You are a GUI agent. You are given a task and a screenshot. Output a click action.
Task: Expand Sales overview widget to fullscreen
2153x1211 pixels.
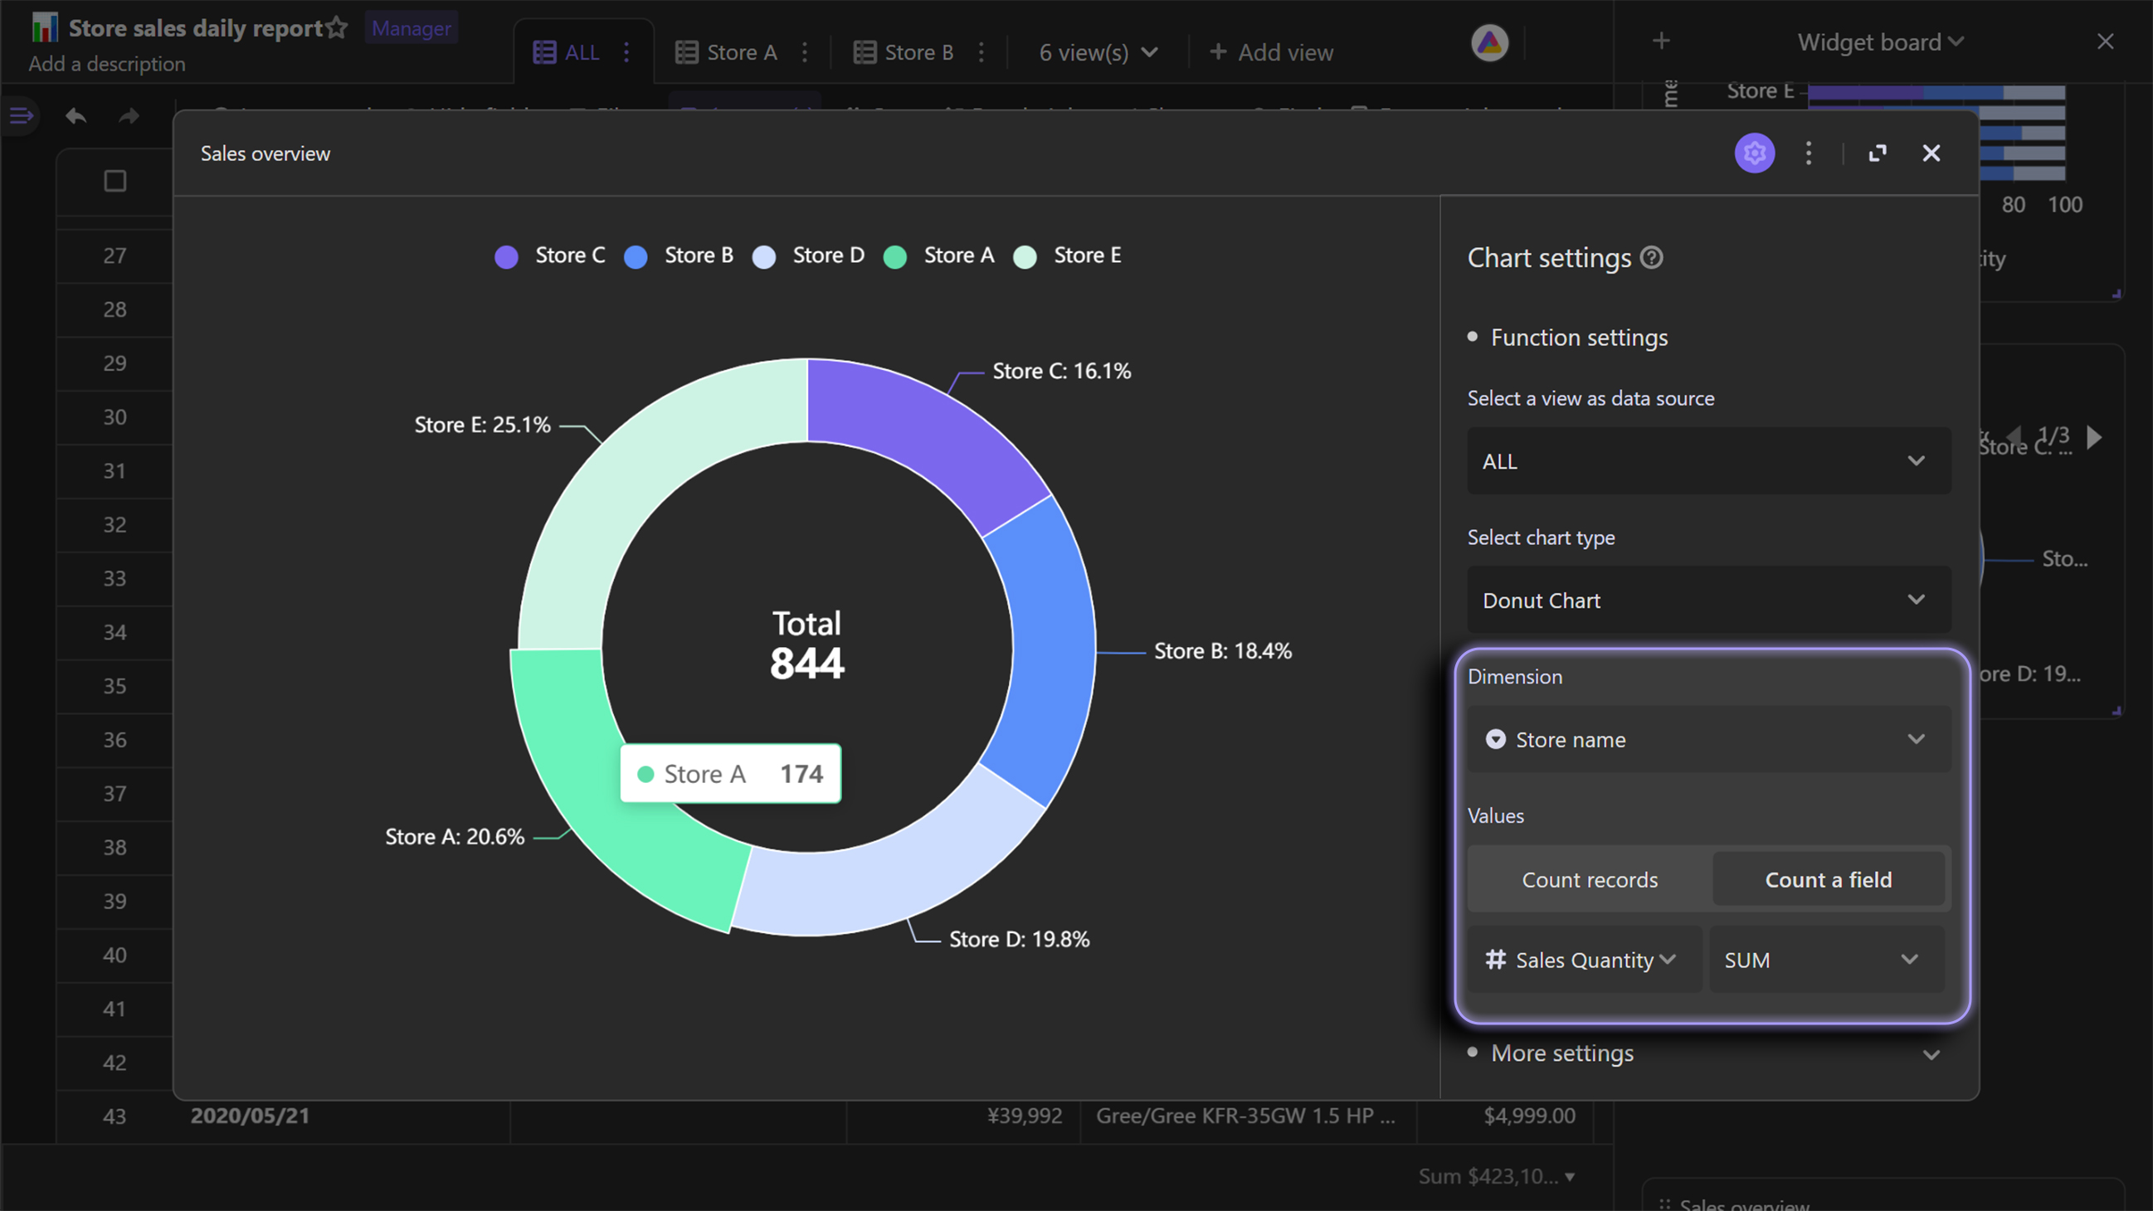pyautogui.click(x=1878, y=153)
